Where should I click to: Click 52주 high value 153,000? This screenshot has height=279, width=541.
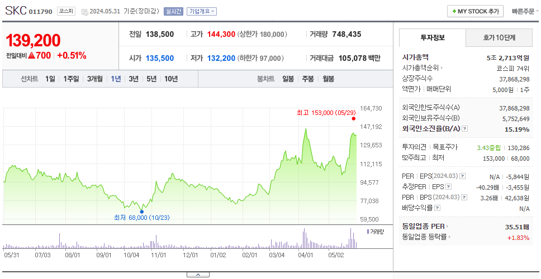[x=493, y=158]
